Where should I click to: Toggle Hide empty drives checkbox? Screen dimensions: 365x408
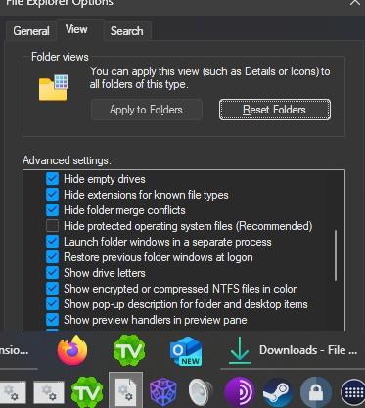[52, 179]
